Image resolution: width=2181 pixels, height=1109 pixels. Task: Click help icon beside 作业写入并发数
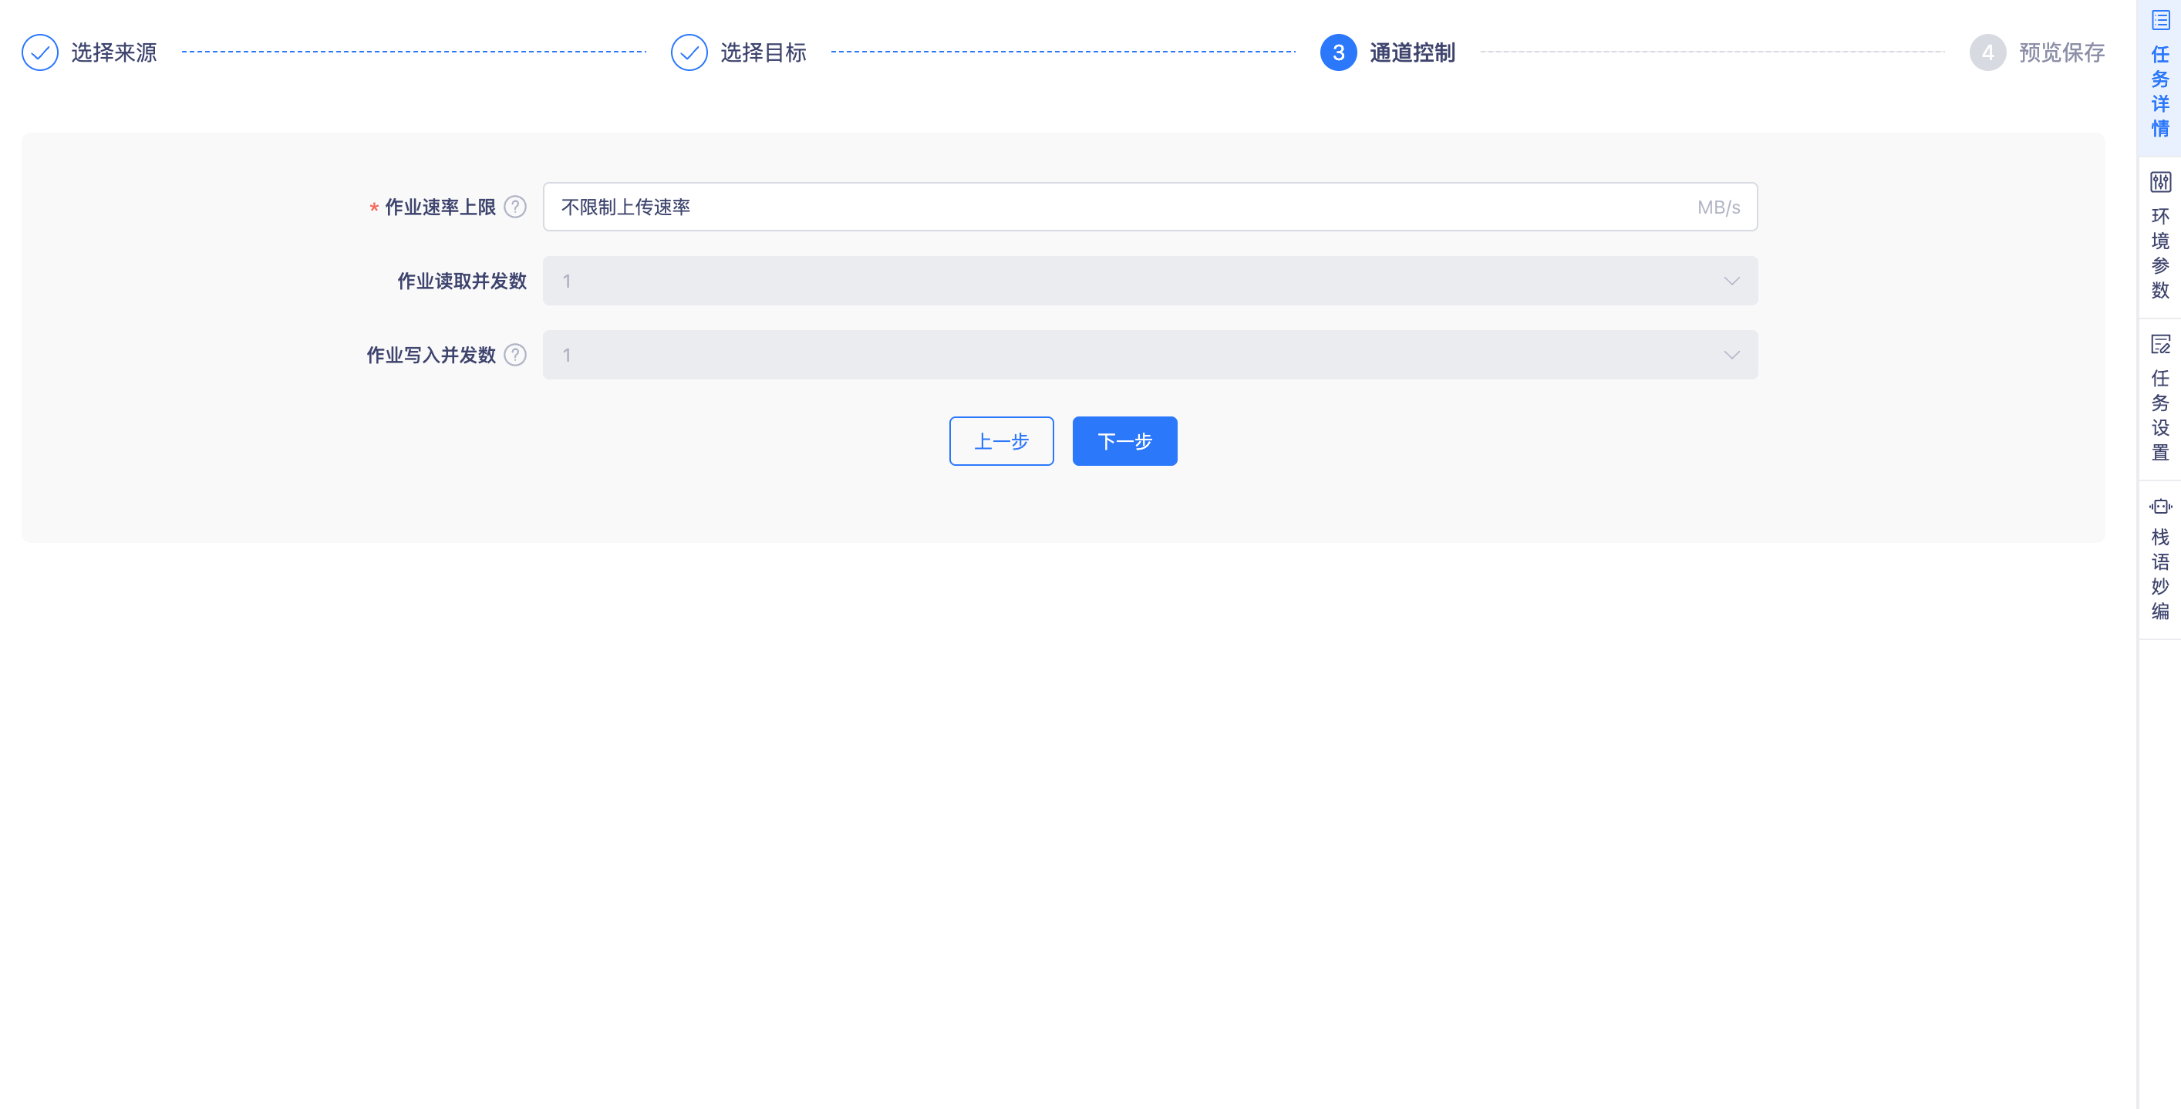click(514, 355)
